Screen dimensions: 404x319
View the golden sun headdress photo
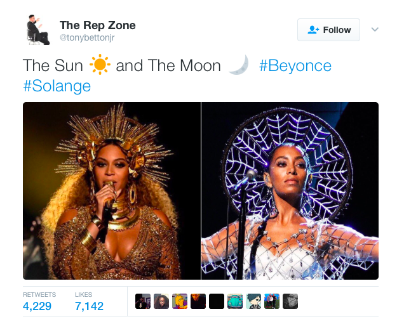click(x=112, y=191)
